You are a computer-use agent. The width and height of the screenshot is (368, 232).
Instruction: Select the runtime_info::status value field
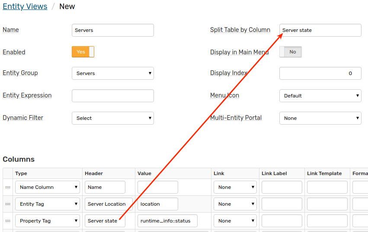tap(167, 221)
